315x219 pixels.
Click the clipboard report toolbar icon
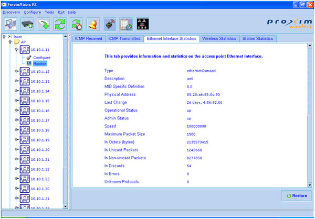click(x=126, y=24)
